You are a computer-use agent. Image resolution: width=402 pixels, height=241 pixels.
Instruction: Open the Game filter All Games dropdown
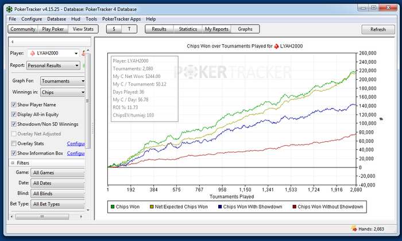[57, 173]
